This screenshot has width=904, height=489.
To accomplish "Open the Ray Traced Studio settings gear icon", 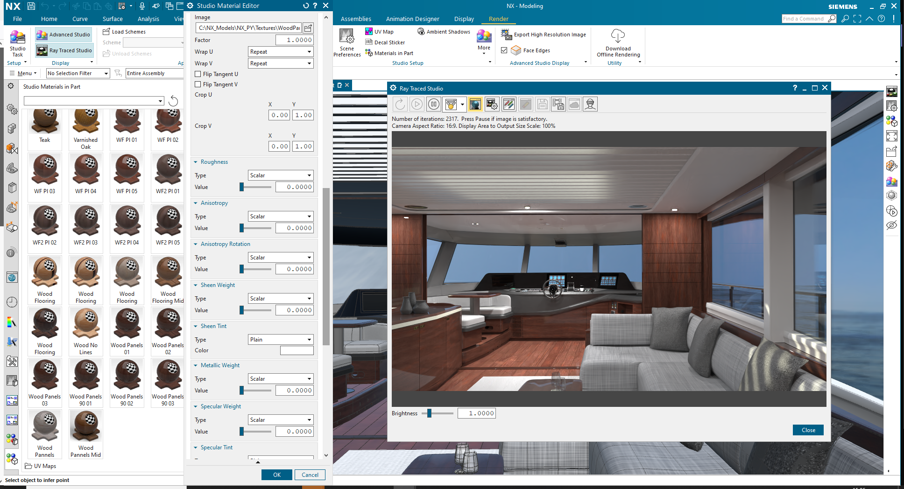I will 492,104.
